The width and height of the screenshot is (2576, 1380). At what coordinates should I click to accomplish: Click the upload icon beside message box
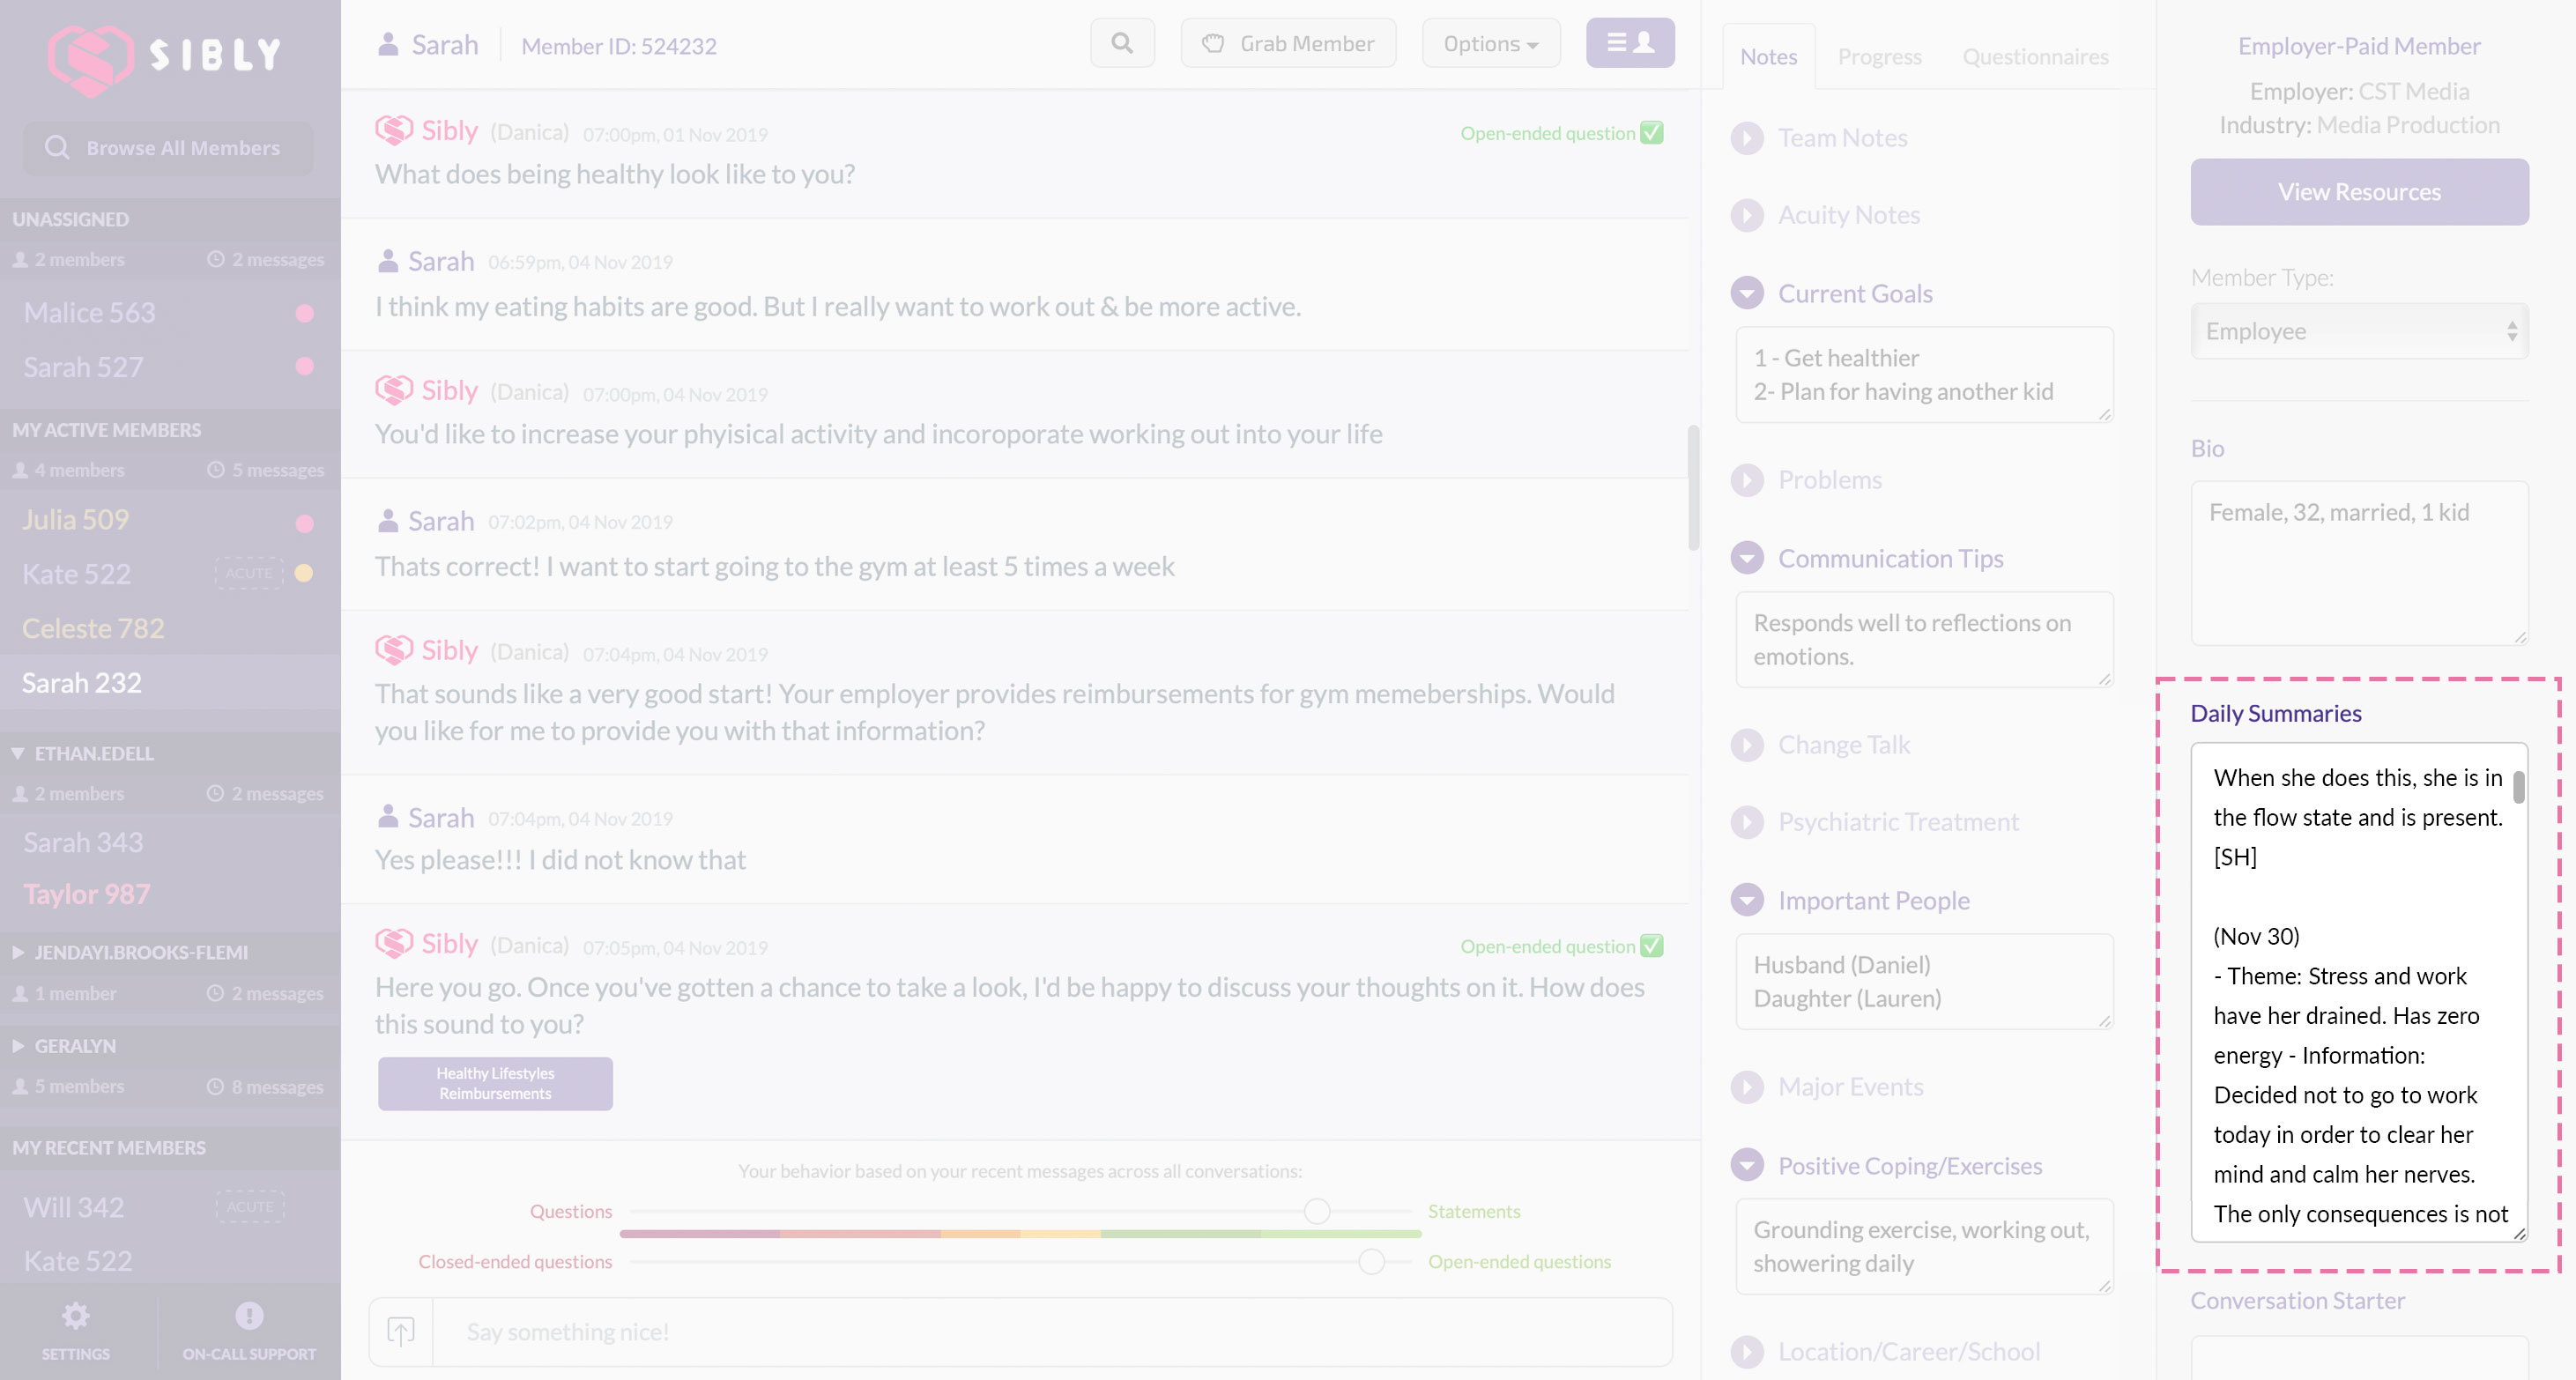click(401, 1331)
